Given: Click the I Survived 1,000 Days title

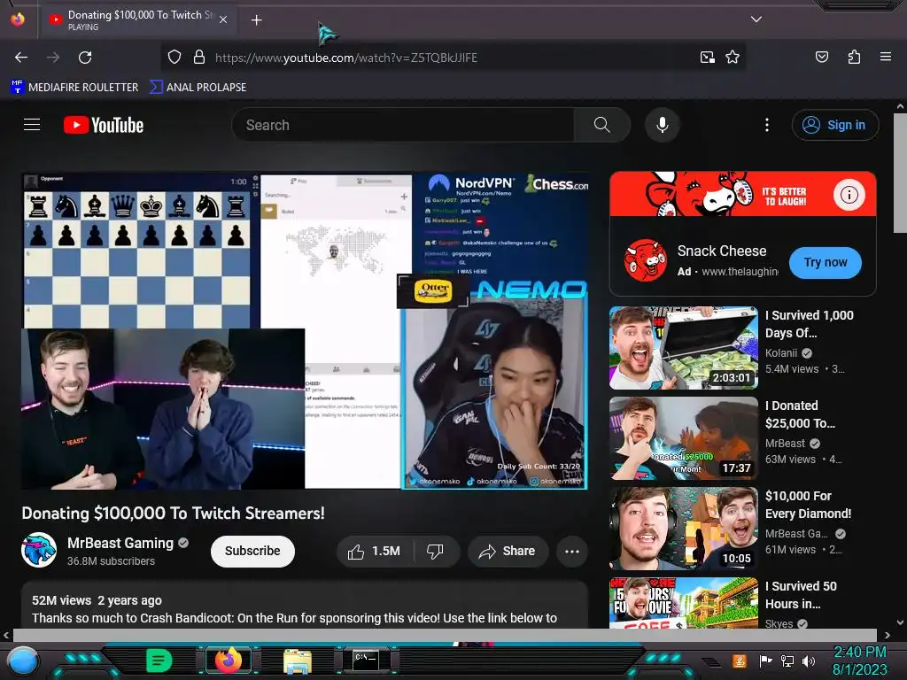Looking at the screenshot, I should pyautogui.click(x=810, y=324).
